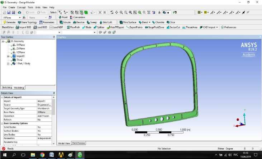Click the Save Project icon
Screen dimensions: 262x159
(9, 13)
